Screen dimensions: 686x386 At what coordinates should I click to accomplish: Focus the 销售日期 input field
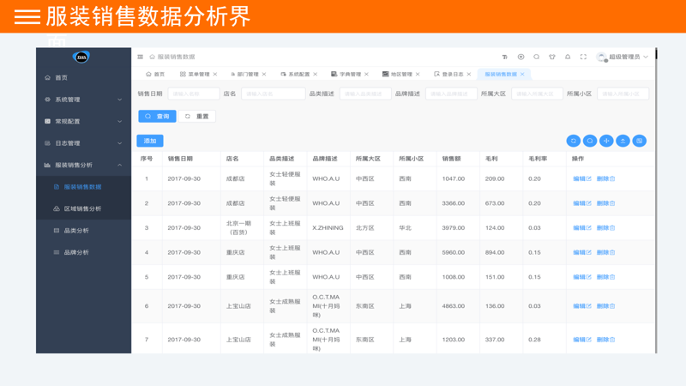coord(194,93)
